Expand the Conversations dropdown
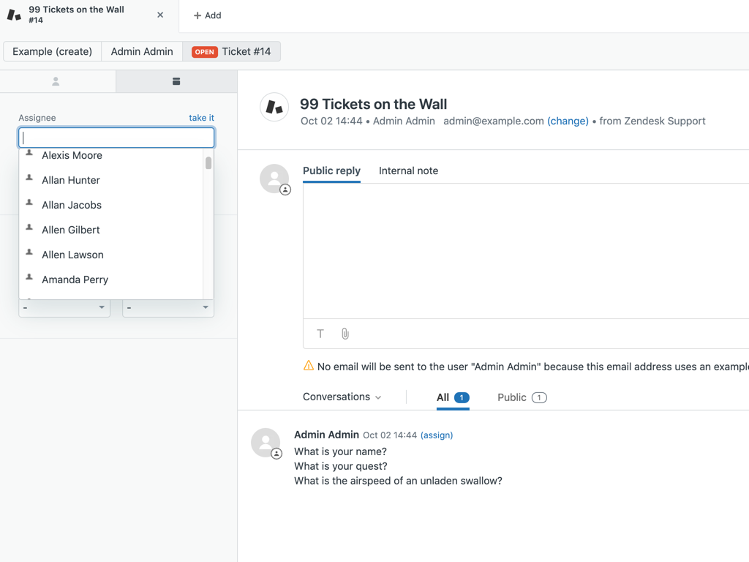 (342, 397)
